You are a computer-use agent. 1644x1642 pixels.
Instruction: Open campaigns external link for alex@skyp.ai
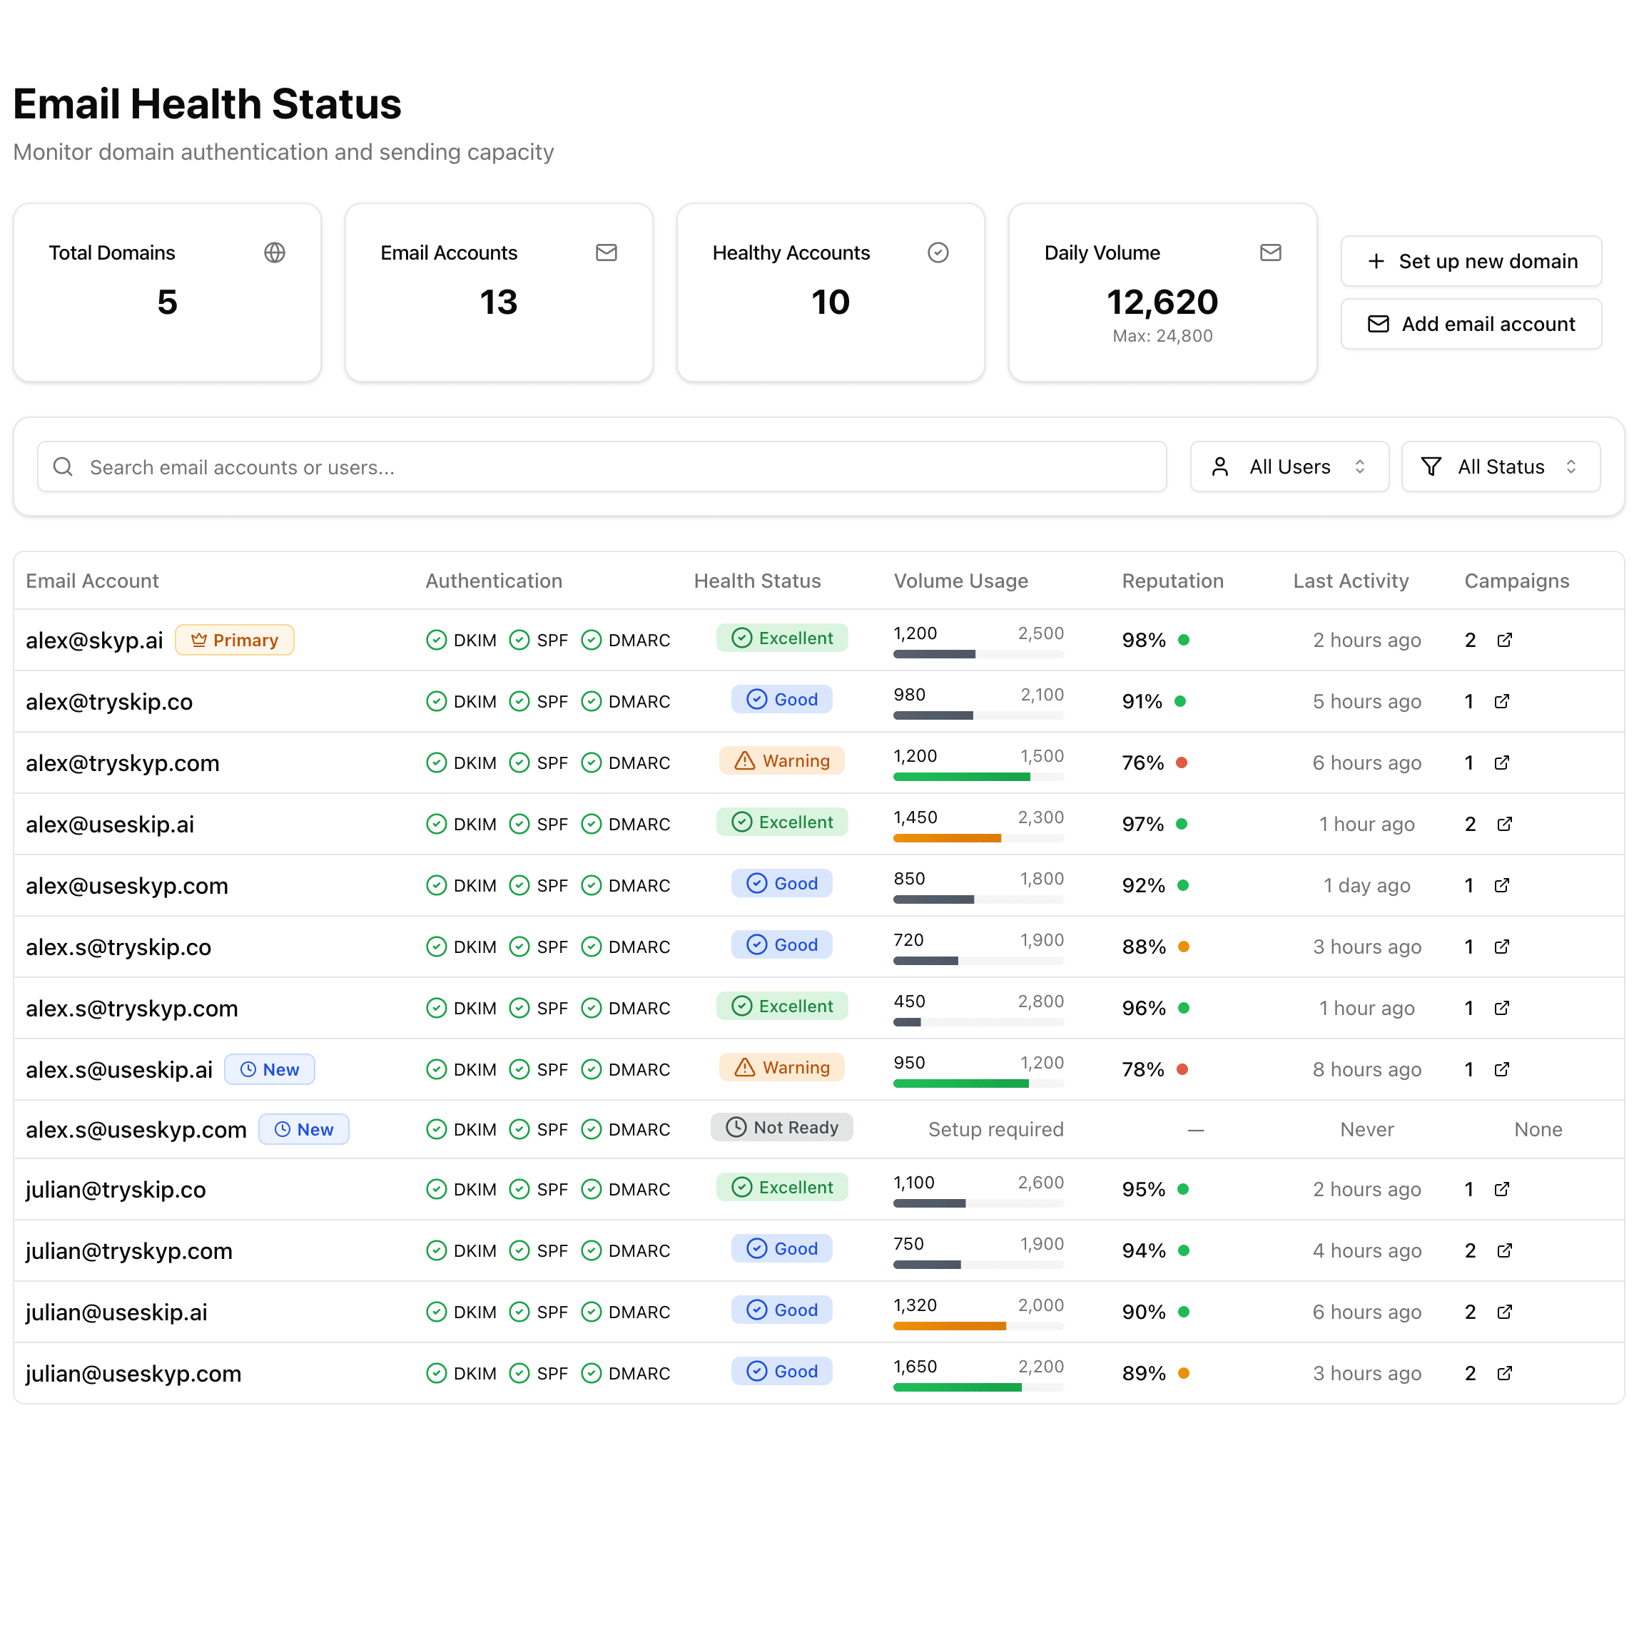coord(1504,640)
